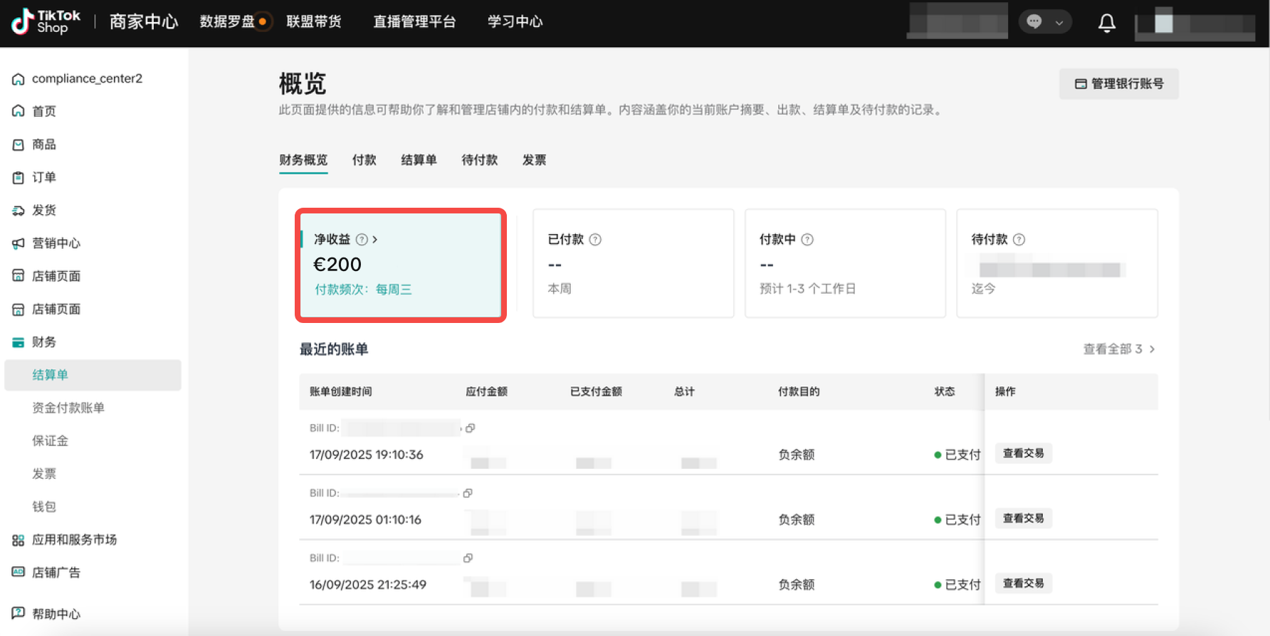Viewport: 1270px width, 636px height.
Task: Collapse the 财务 section in the sidebar
Action: click(44, 342)
